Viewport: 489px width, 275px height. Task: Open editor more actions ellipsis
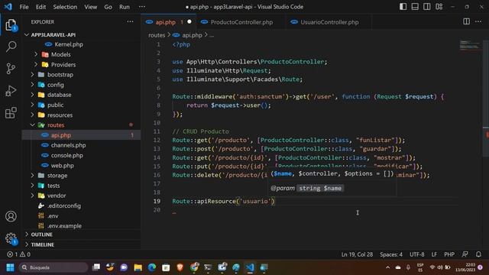(478, 21)
